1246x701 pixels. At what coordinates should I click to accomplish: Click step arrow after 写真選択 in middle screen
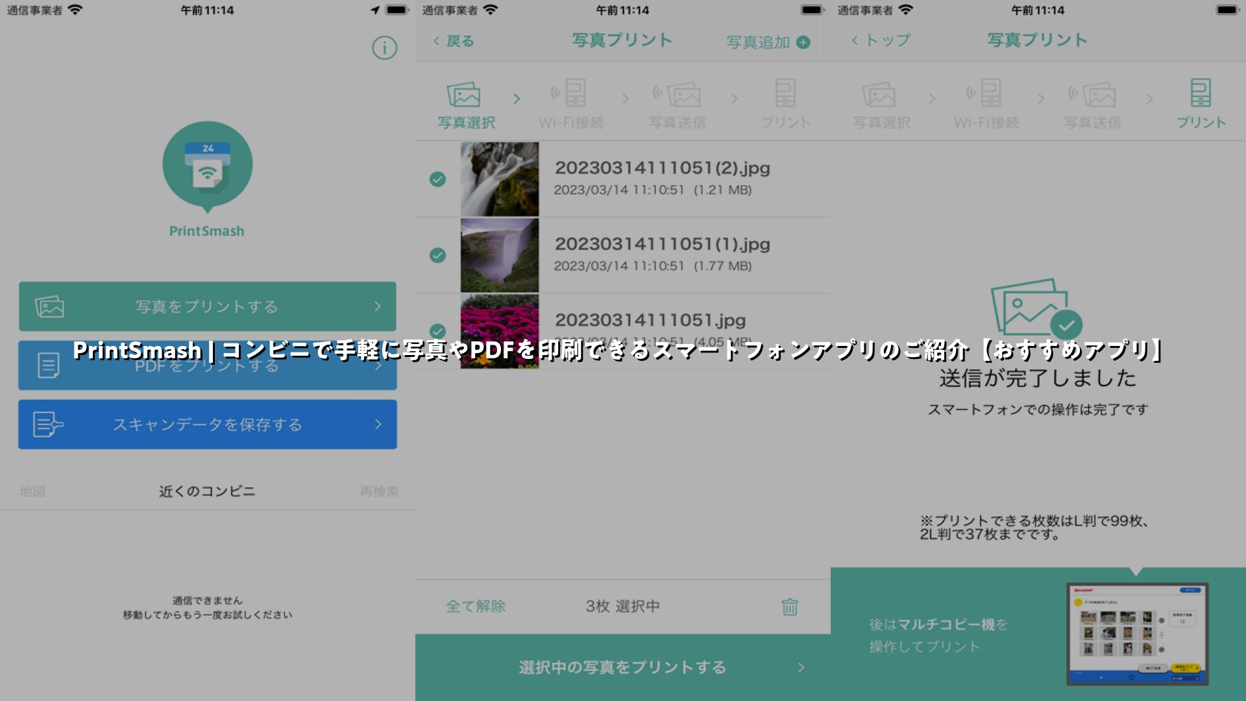tap(517, 99)
